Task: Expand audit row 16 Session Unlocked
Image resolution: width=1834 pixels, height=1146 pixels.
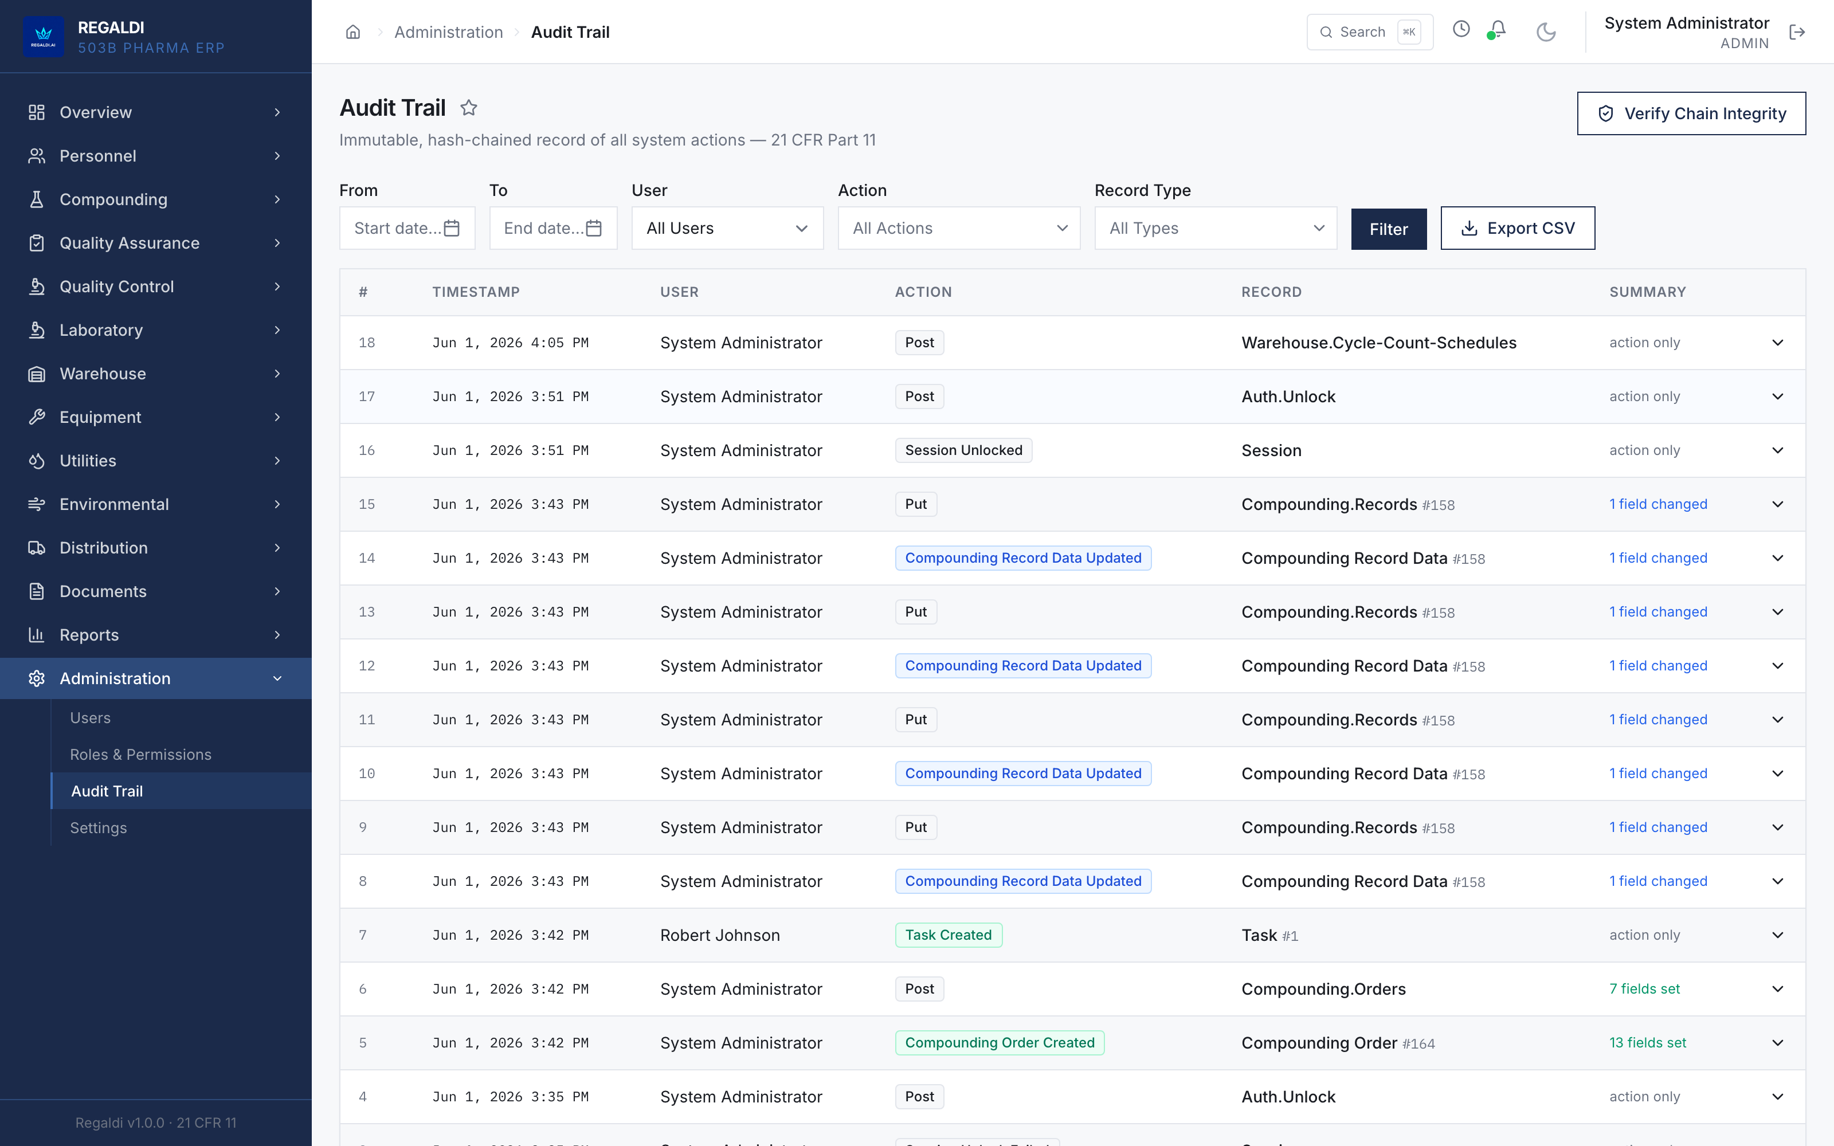Action: (x=1777, y=450)
